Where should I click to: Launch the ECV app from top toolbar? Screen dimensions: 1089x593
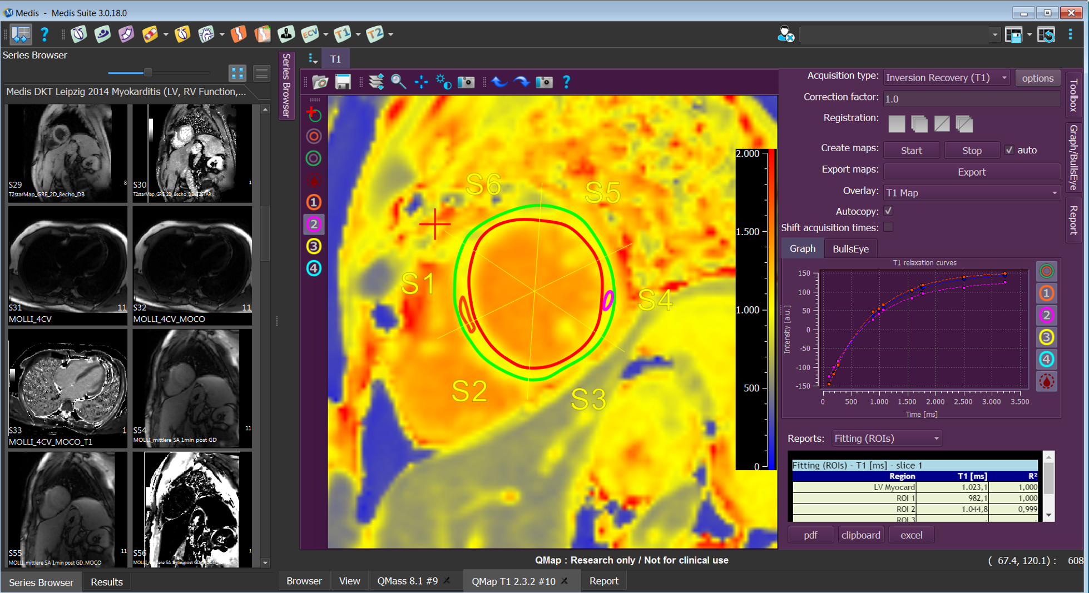(x=309, y=34)
